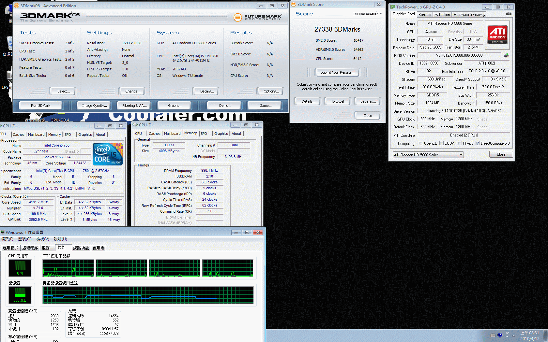
Task: Click the CPU-Z Memory window title icon
Action: pyautogui.click(x=135, y=125)
